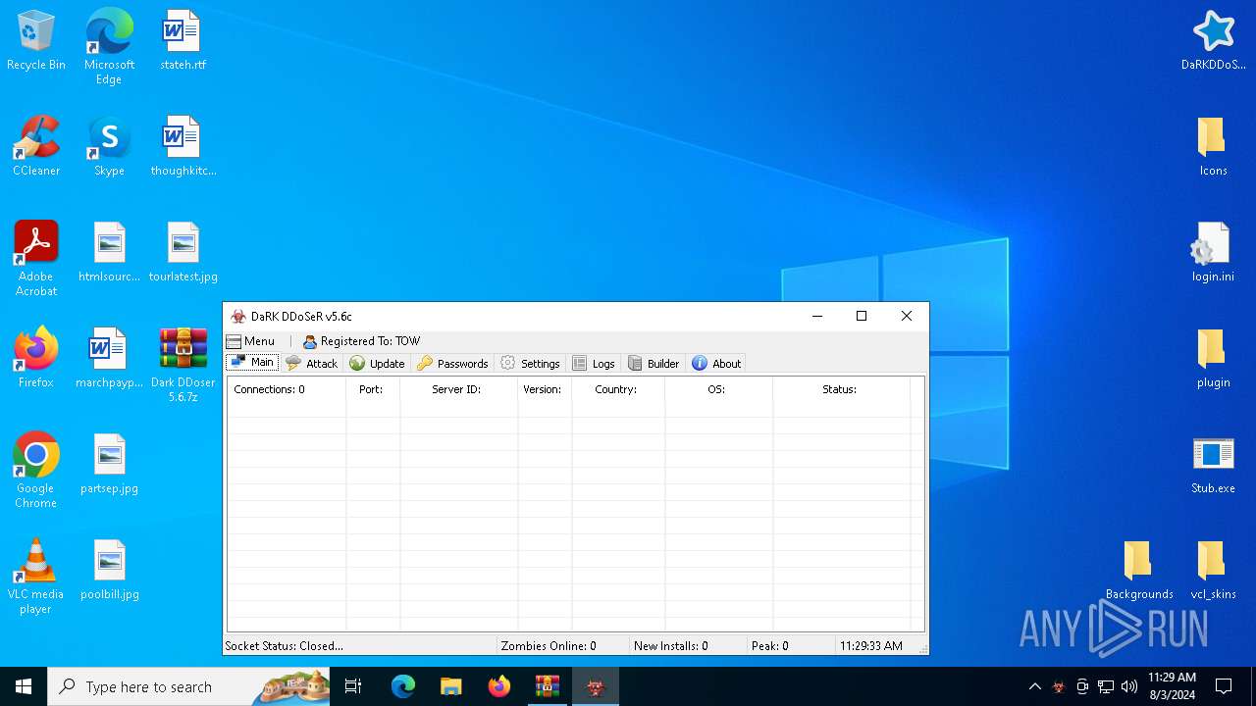
Task: Click the 11:29:33 AM status bar clock
Action: click(871, 646)
